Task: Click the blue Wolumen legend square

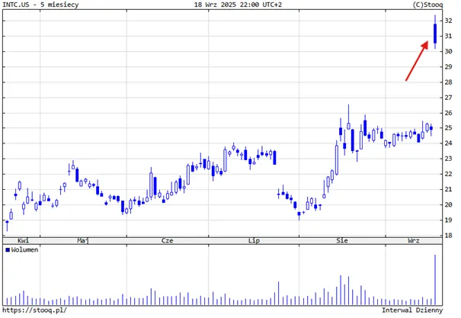Action: [x=8, y=250]
